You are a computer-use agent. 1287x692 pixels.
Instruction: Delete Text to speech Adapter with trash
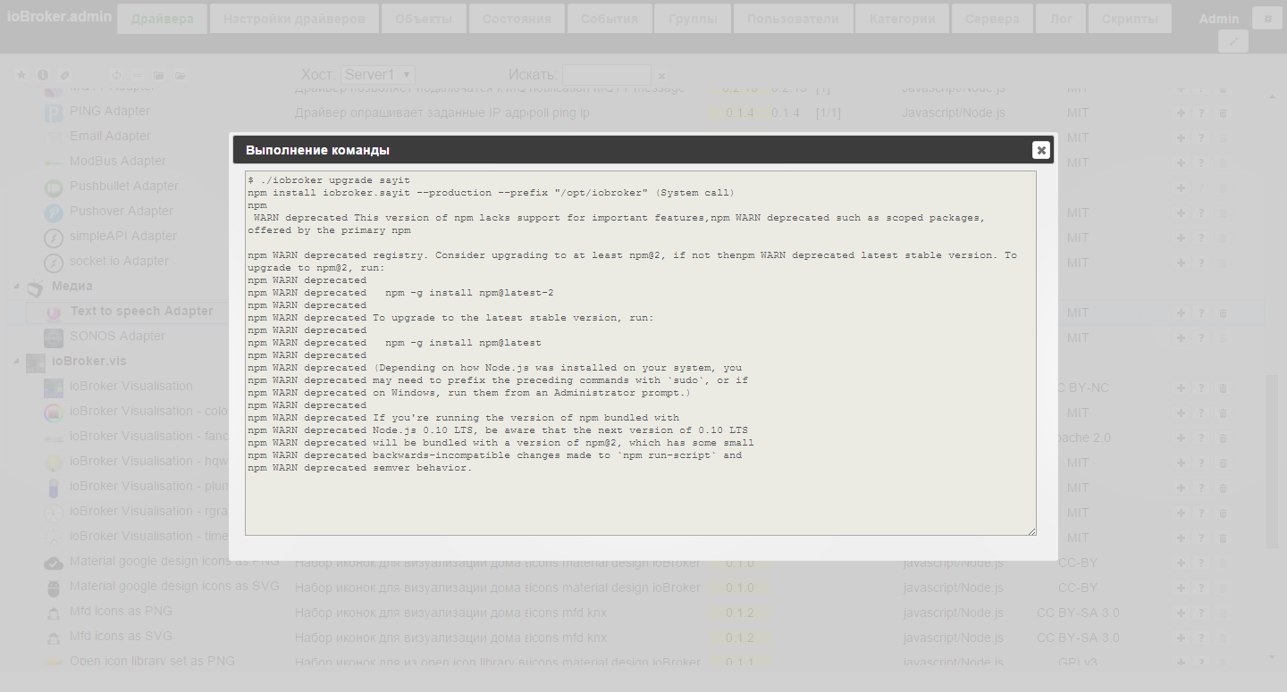pyautogui.click(x=1224, y=313)
